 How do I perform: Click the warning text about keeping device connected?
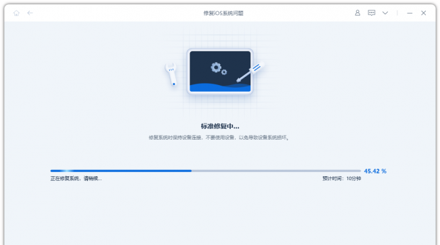pos(219,138)
